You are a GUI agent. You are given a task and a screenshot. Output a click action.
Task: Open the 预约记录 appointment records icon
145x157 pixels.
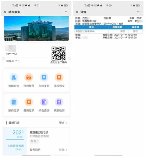click(x=14, y=102)
